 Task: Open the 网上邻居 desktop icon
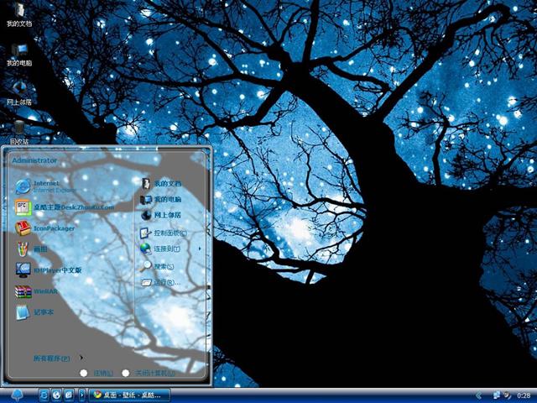click(x=19, y=93)
